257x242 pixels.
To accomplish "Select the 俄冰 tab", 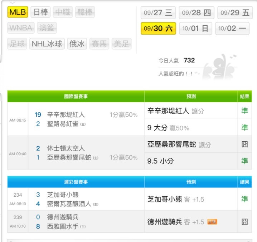I will tap(77, 44).
